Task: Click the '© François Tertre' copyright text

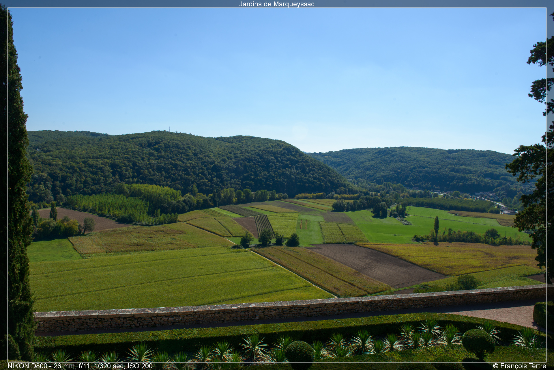Action: 519,366
